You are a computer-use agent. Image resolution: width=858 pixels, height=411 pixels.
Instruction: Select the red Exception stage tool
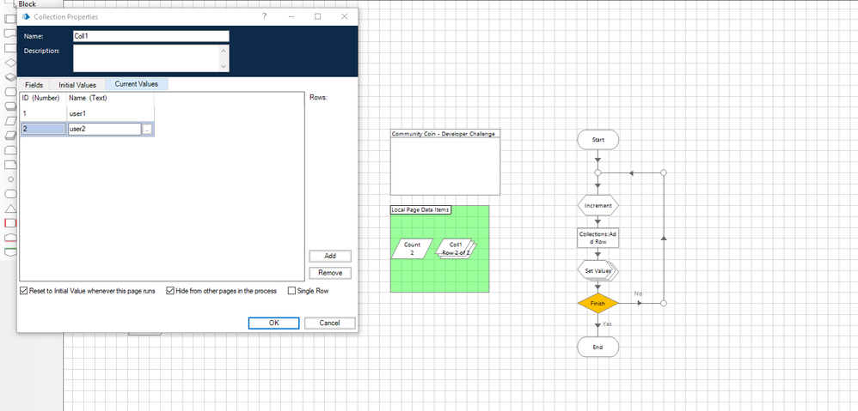[x=11, y=223]
